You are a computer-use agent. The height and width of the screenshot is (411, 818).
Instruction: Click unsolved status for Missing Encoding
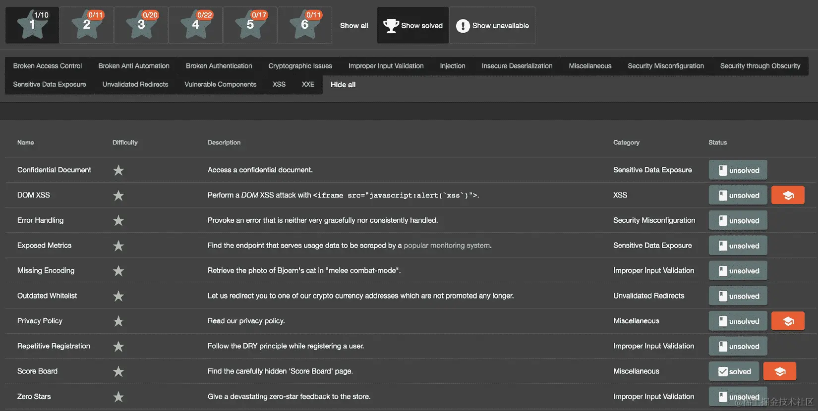738,271
